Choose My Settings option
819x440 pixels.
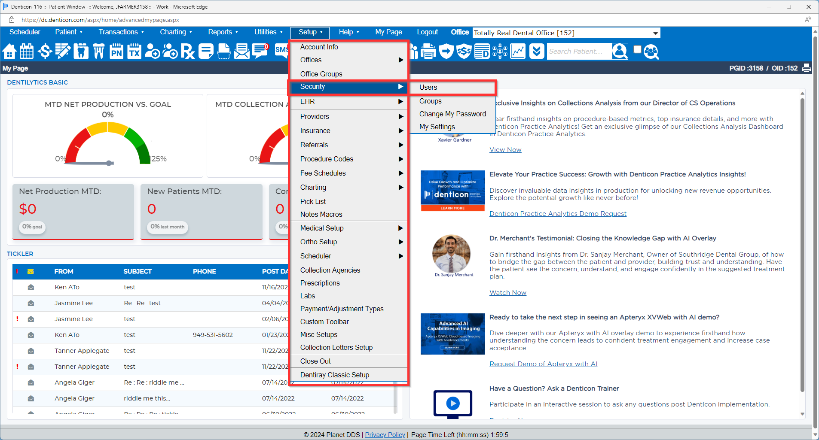point(452,127)
